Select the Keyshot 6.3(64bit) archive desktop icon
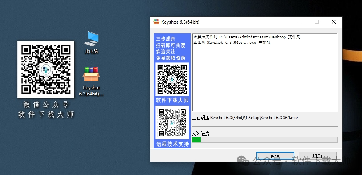The width and height of the screenshot is (362, 175). (x=91, y=81)
